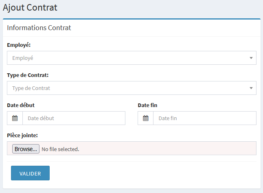Click the calendar icon beside Date fin
263x193 pixels.
pos(146,118)
